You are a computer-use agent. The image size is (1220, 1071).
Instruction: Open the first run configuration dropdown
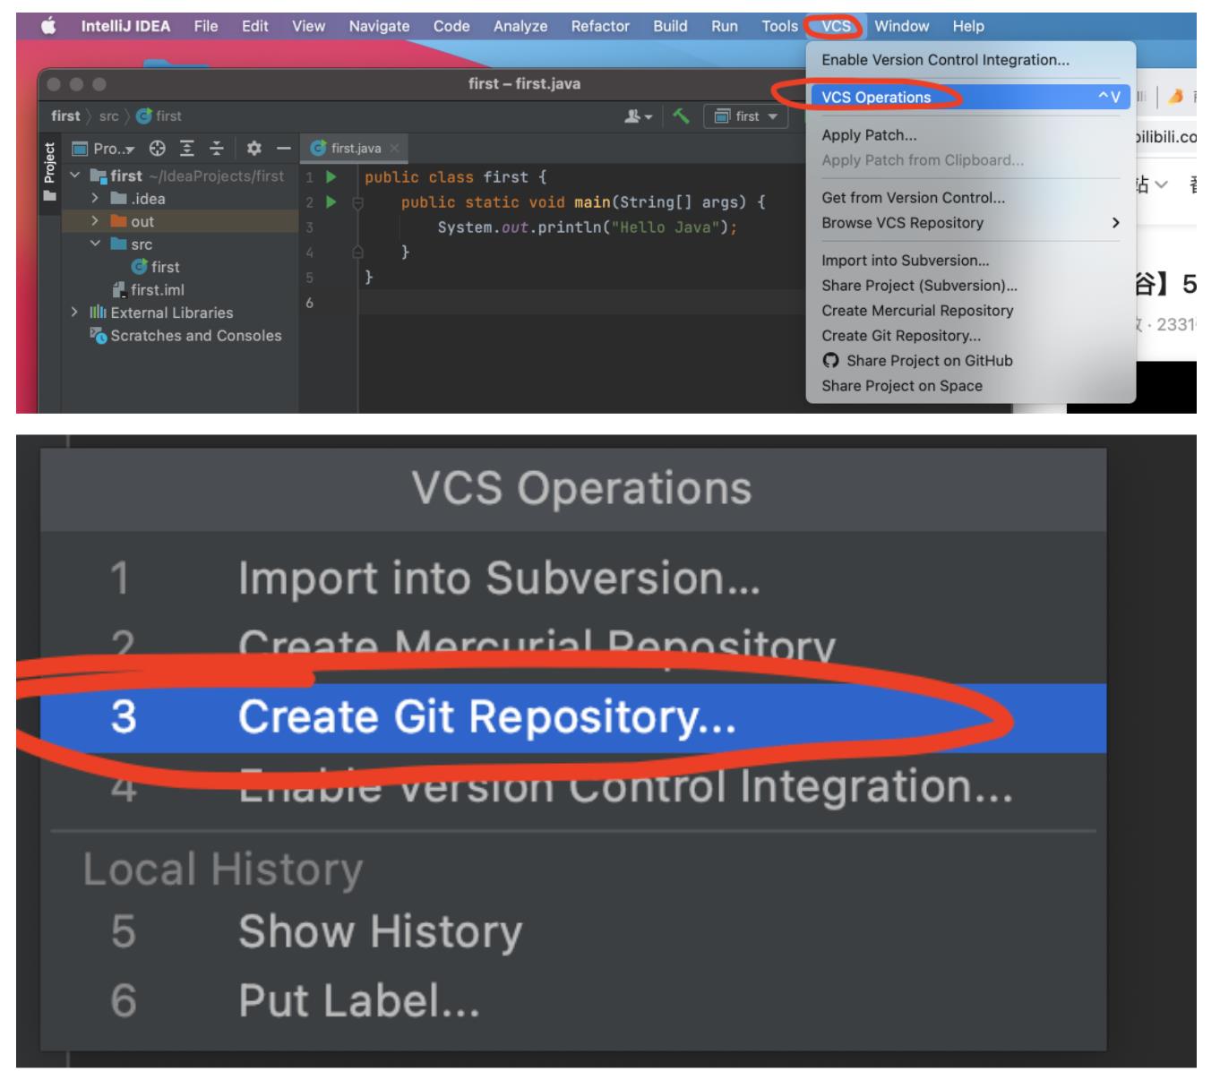tap(746, 116)
